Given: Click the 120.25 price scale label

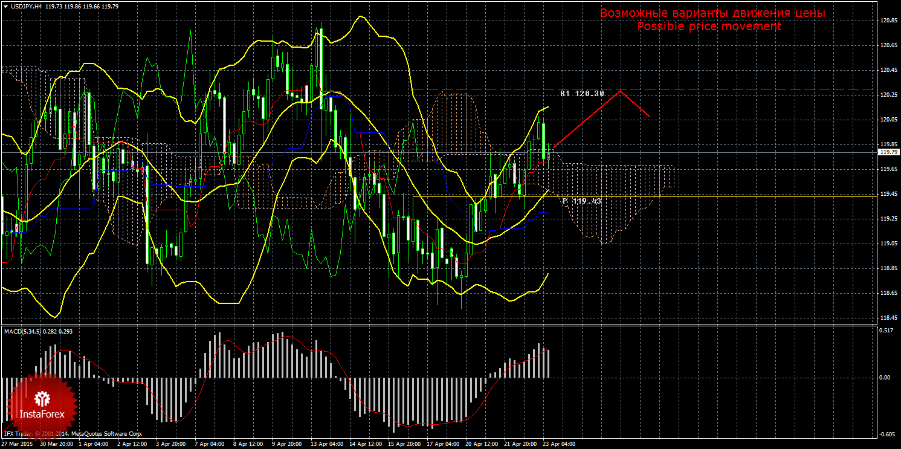Looking at the screenshot, I should coord(888,95).
